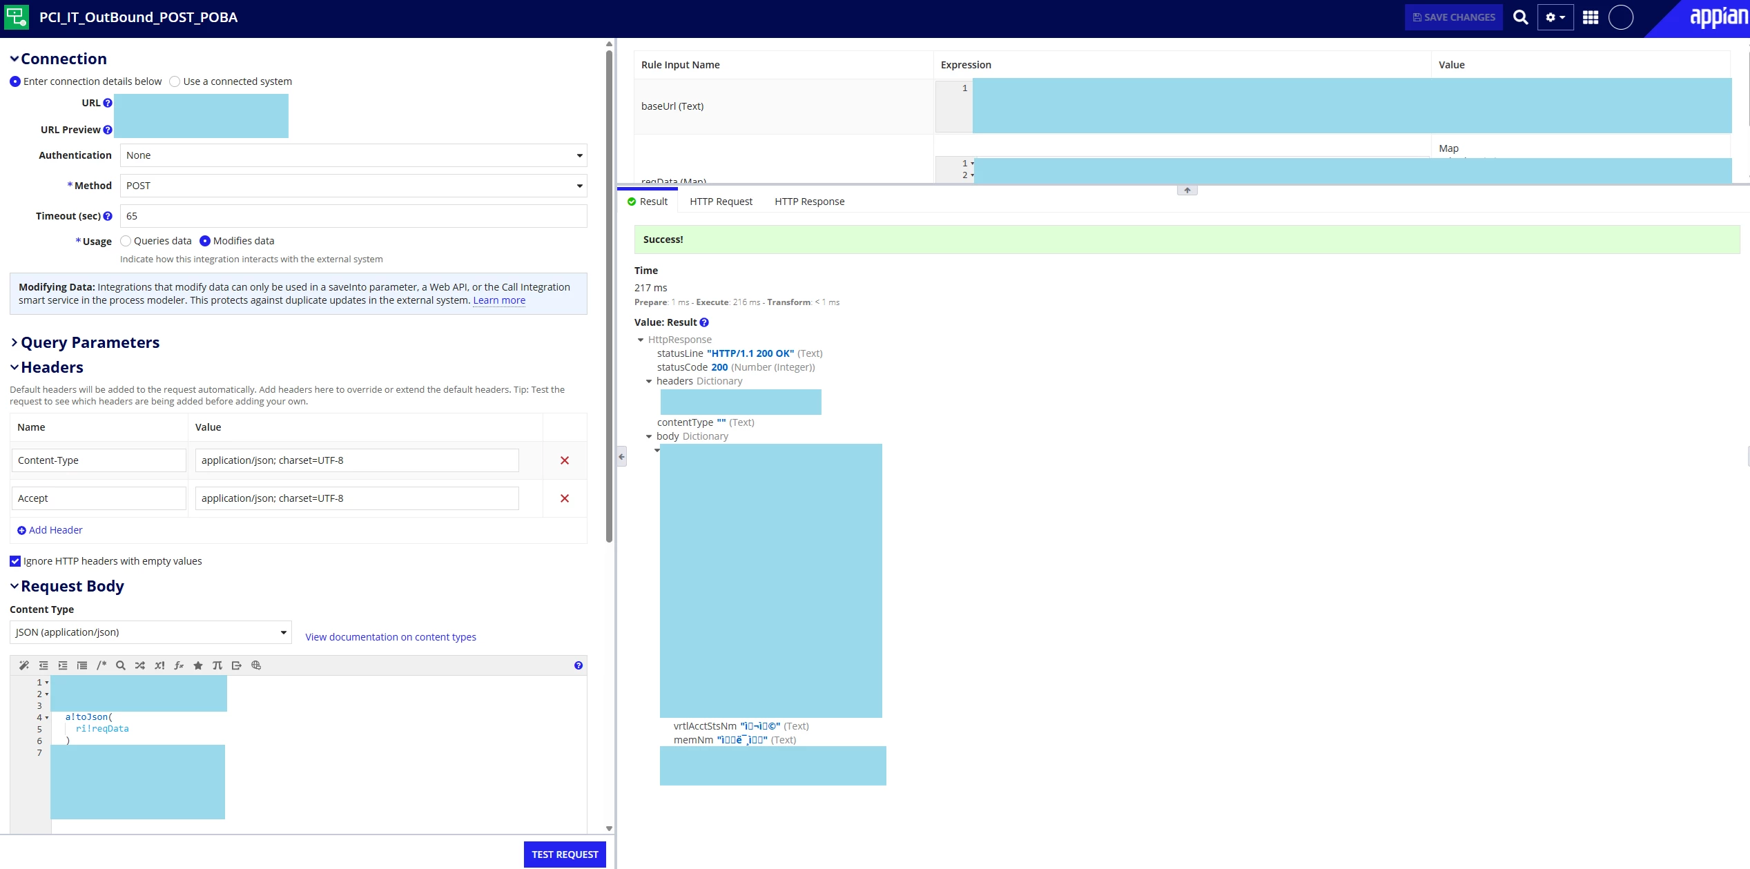Open search in the expression editor toolbar

[121, 665]
